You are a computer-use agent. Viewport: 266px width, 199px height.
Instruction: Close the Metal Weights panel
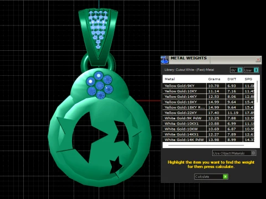point(258,60)
